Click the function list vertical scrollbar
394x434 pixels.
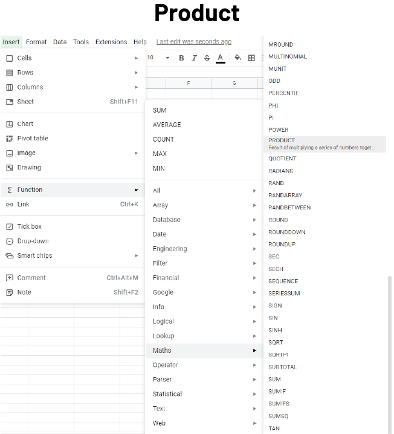[389, 351]
